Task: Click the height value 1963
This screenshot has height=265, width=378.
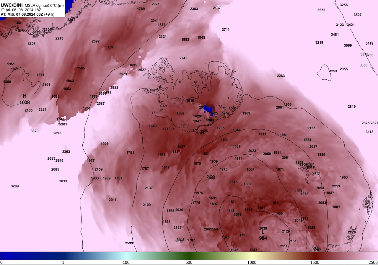Action: (344, 177)
